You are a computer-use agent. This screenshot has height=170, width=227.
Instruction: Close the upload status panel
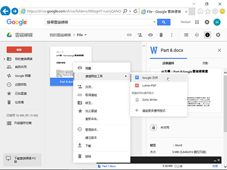tap(218, 160)
